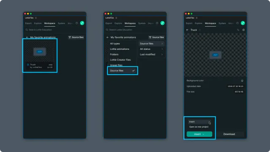This screenshot has height=152, width=270.
Task: Open the Background color picker
Action: point(242,81)
